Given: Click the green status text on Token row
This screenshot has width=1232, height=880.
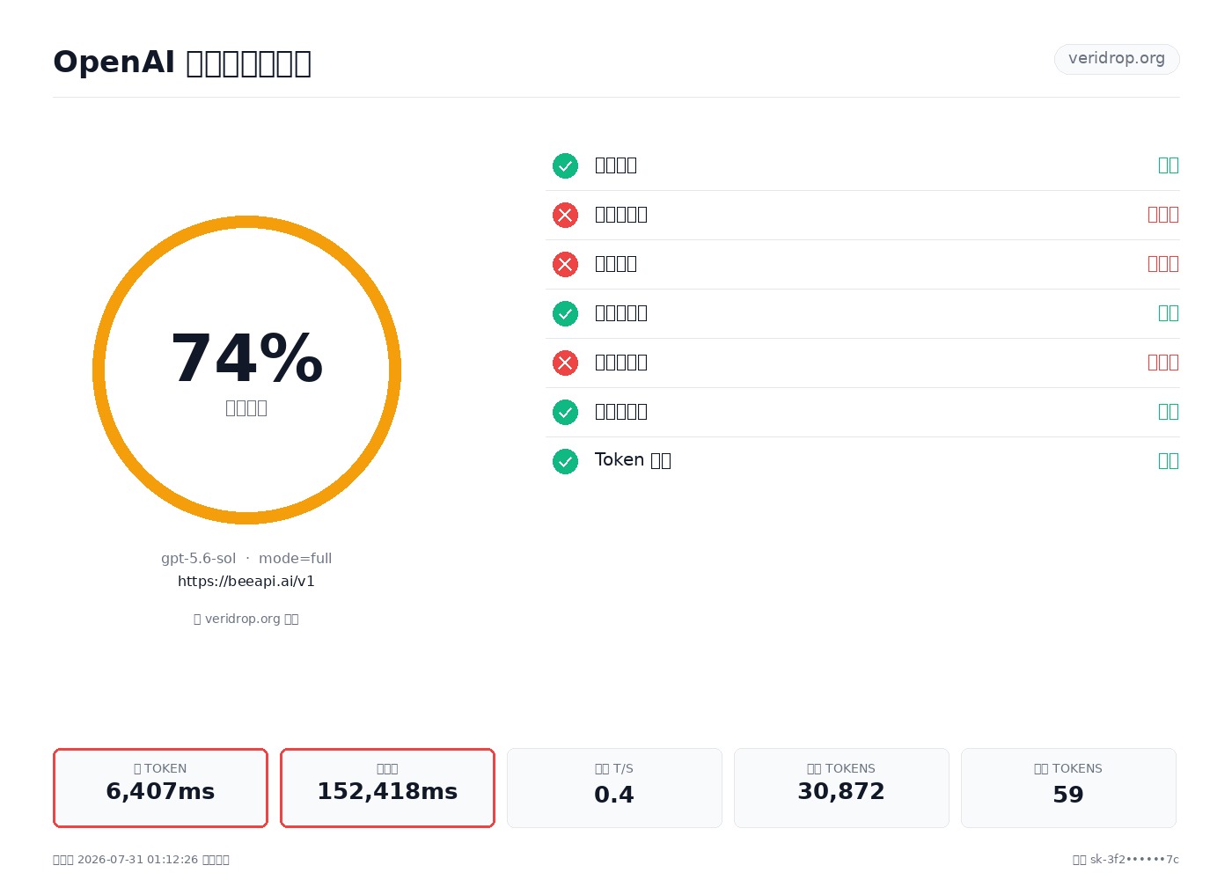Looking at the screenshot, I should pos(1169,460).
